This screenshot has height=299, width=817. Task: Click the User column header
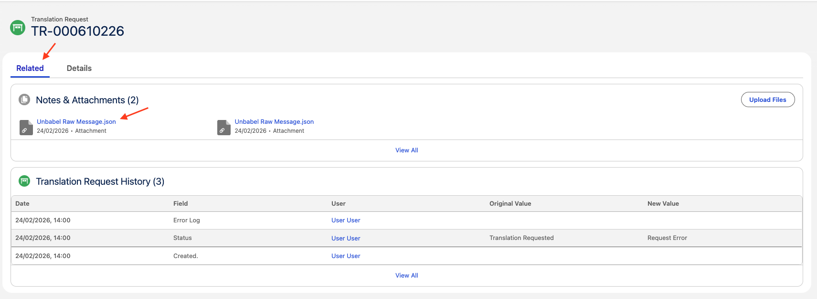click(339, 203)
